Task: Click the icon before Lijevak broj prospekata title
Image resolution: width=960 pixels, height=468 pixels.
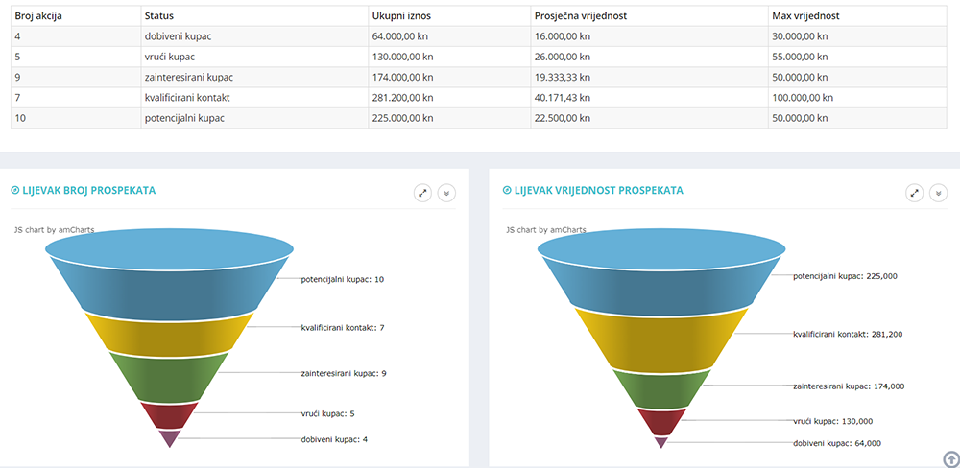Action: pos(15,190)
